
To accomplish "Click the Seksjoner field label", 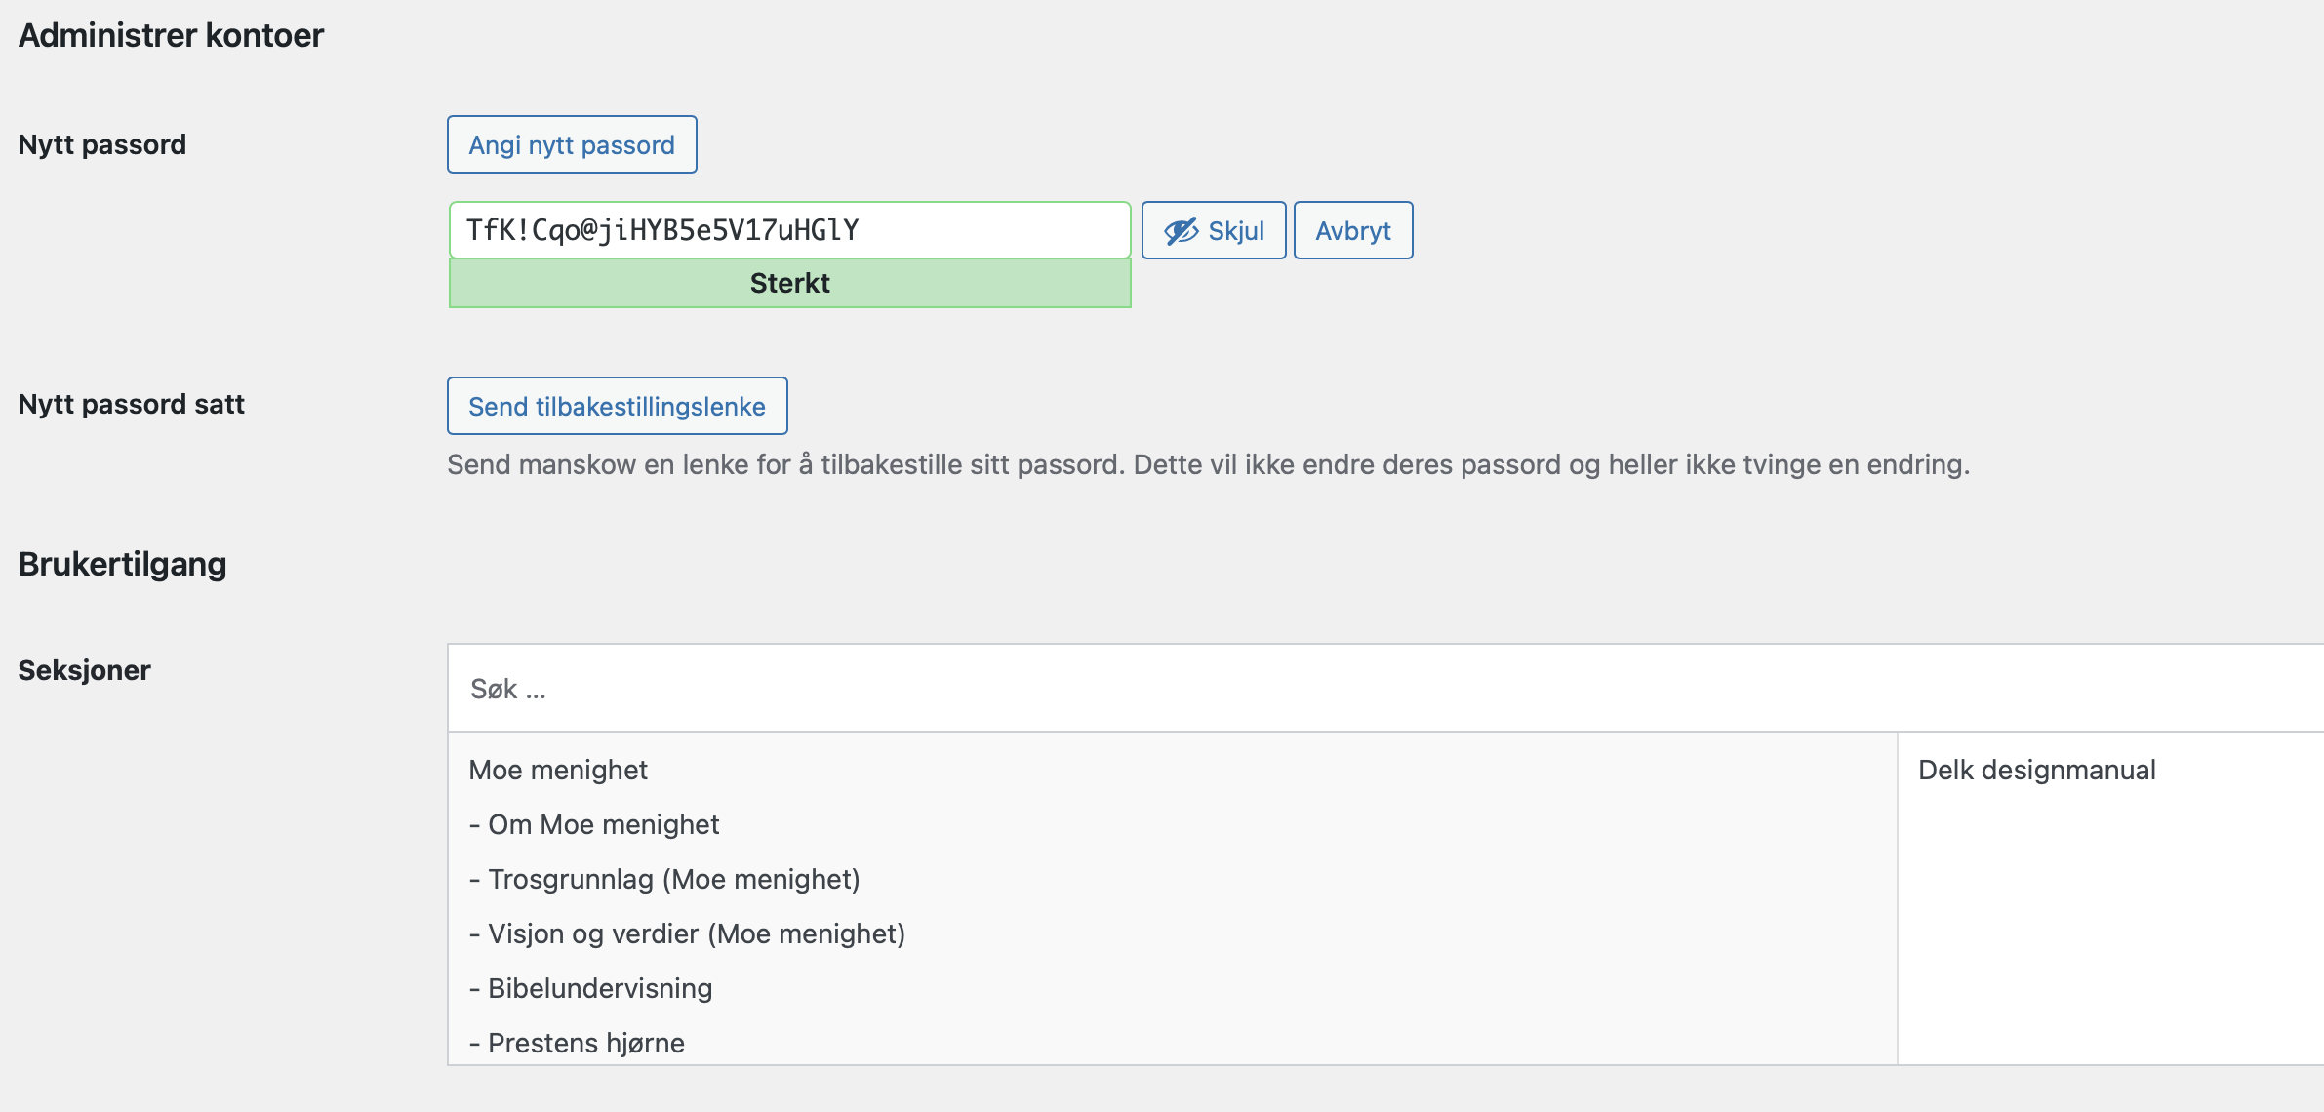I will (x=85, y=670).
